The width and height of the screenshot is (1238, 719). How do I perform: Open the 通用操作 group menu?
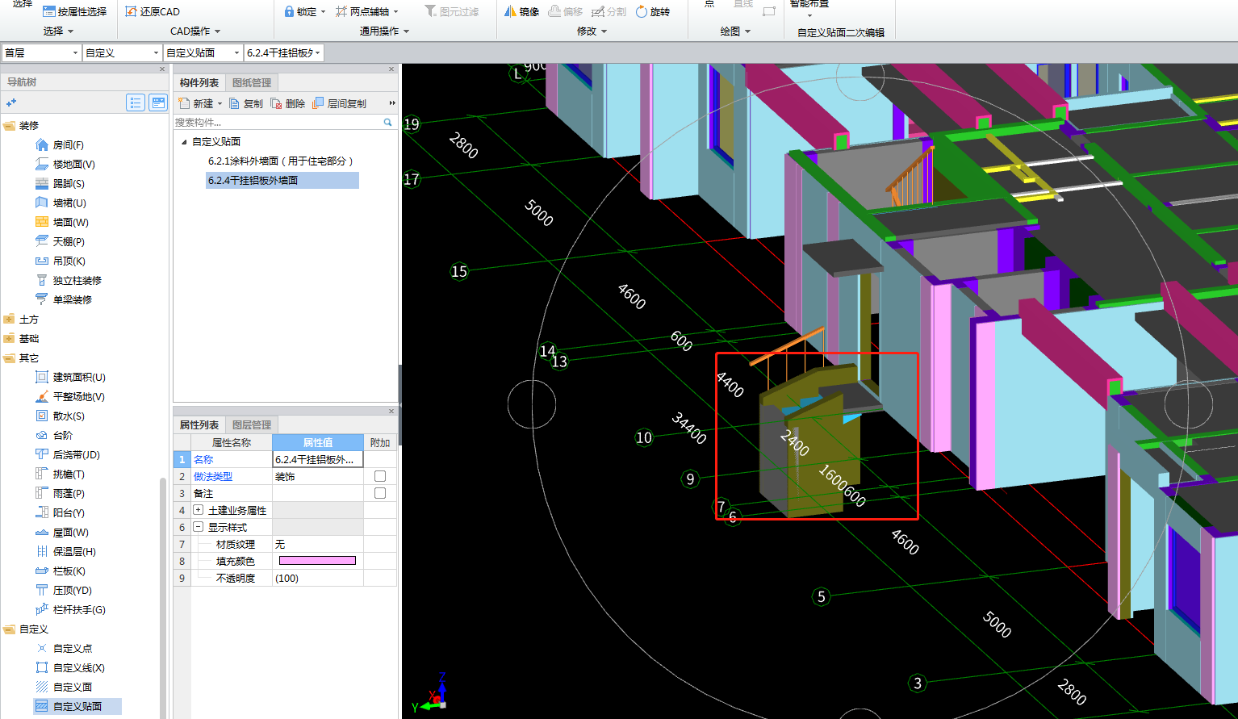pyautogui.click(x=384, y=31)
